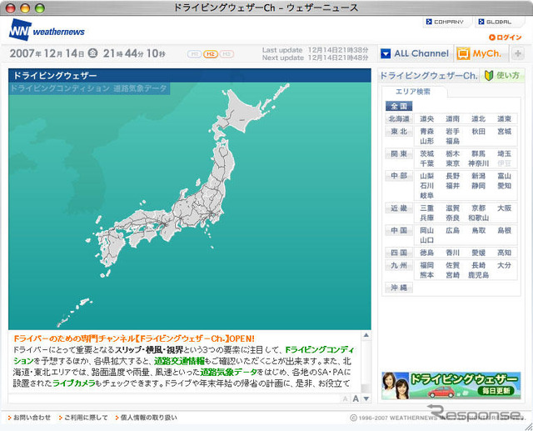The height and width of the screenshot is (431, 533).
Task: Choose the 関東 region
Action: [399, 153]
